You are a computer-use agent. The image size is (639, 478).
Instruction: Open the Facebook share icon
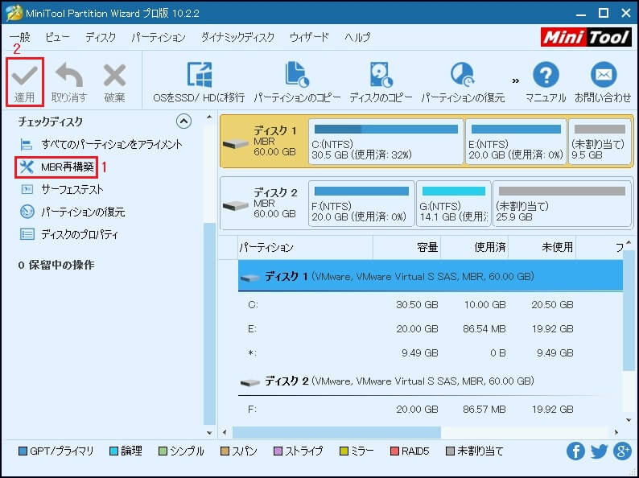click(x=575, y=451)
